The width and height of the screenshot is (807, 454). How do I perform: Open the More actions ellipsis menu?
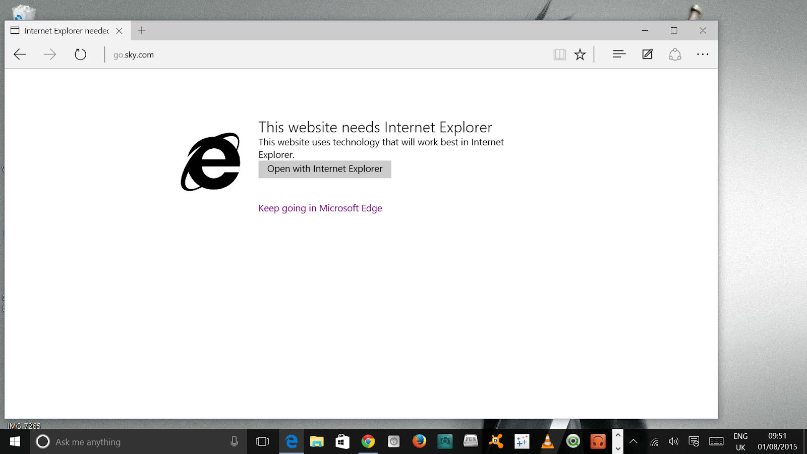click(703, 54)
